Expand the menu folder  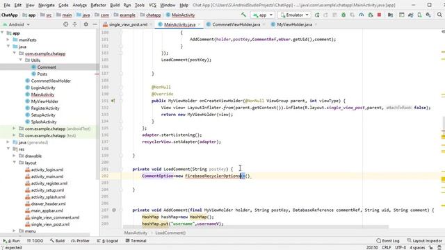(x=14, y=231)
